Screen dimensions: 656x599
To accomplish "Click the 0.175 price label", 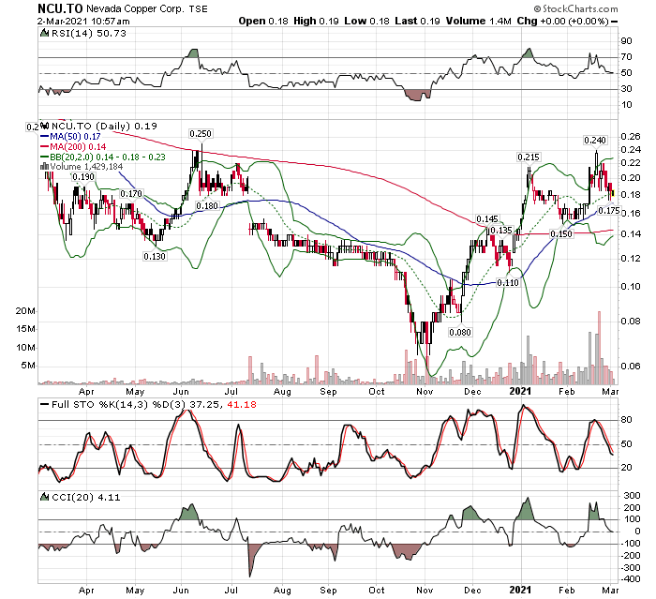I will point(609,211).
